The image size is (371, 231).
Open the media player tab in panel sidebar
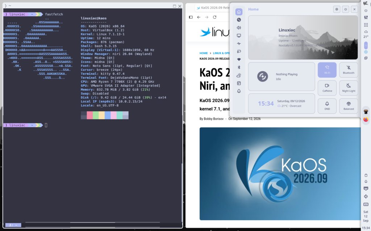tap(239, 20)
